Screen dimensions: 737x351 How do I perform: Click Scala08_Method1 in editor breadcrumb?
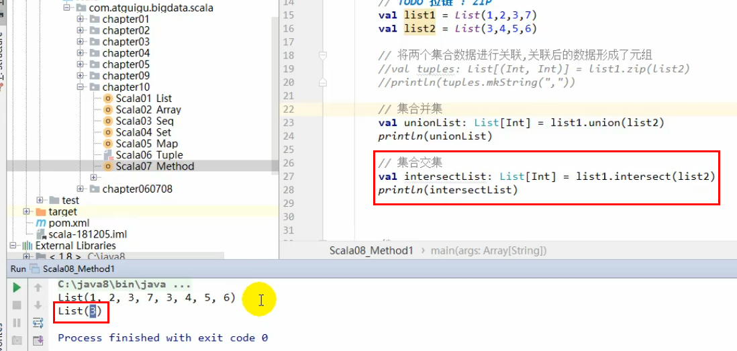point(371,250)
